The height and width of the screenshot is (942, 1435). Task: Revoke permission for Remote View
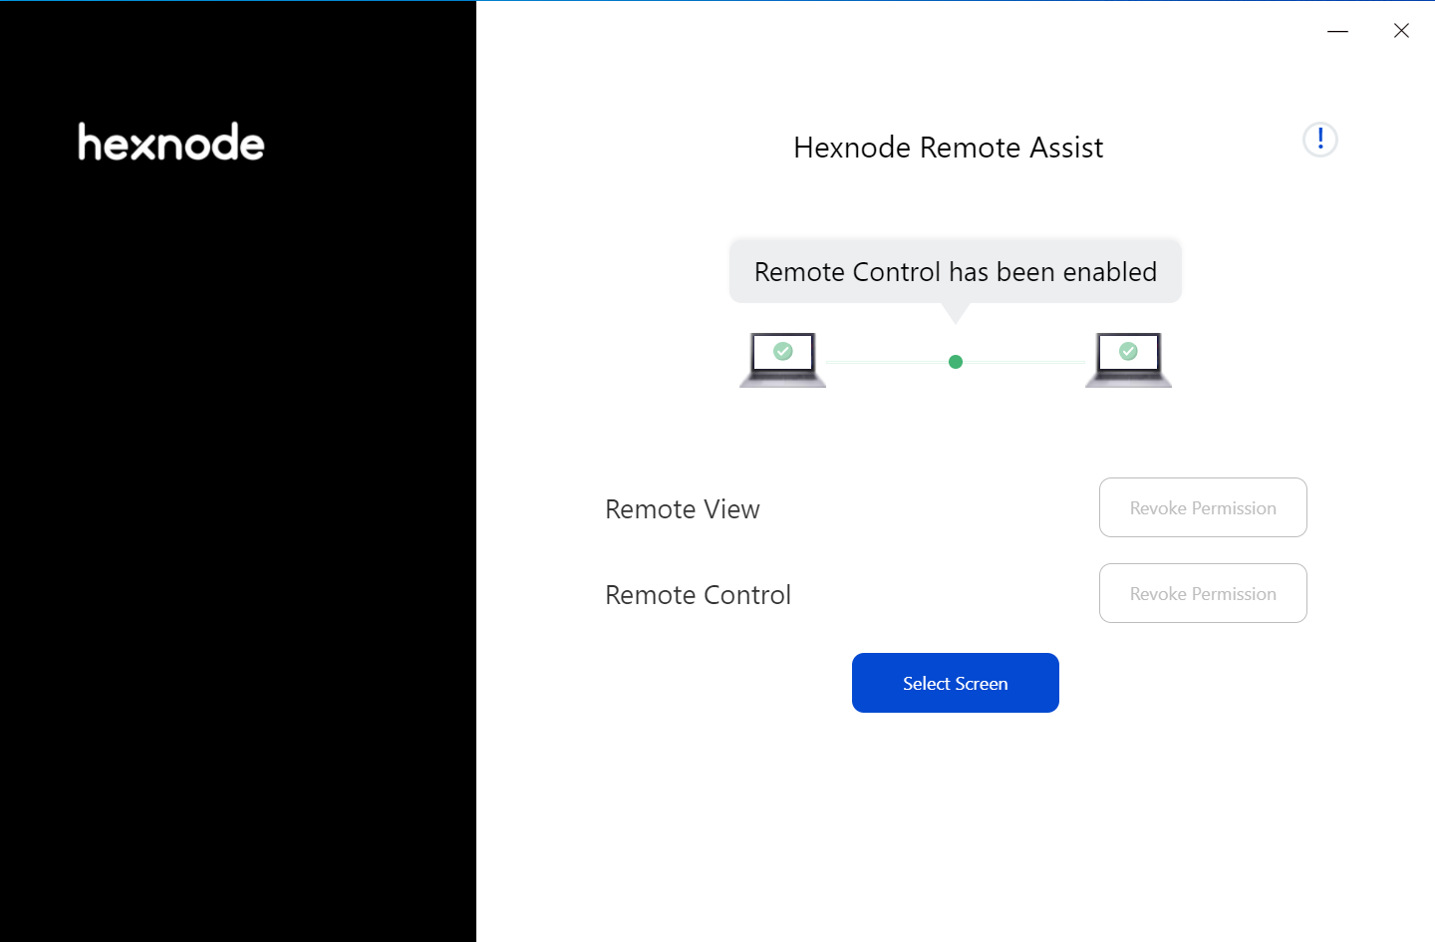click(x=1203, y=507)
